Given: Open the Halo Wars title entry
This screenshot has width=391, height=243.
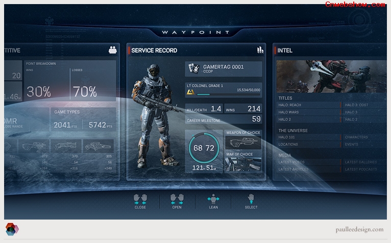Looking at the screenshot, I should 308,112.
